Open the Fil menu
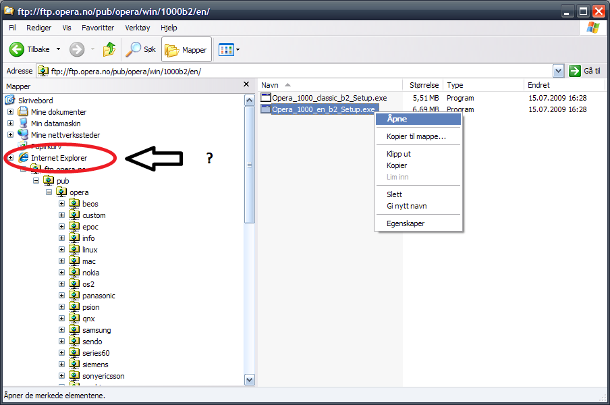 [12, 28]
